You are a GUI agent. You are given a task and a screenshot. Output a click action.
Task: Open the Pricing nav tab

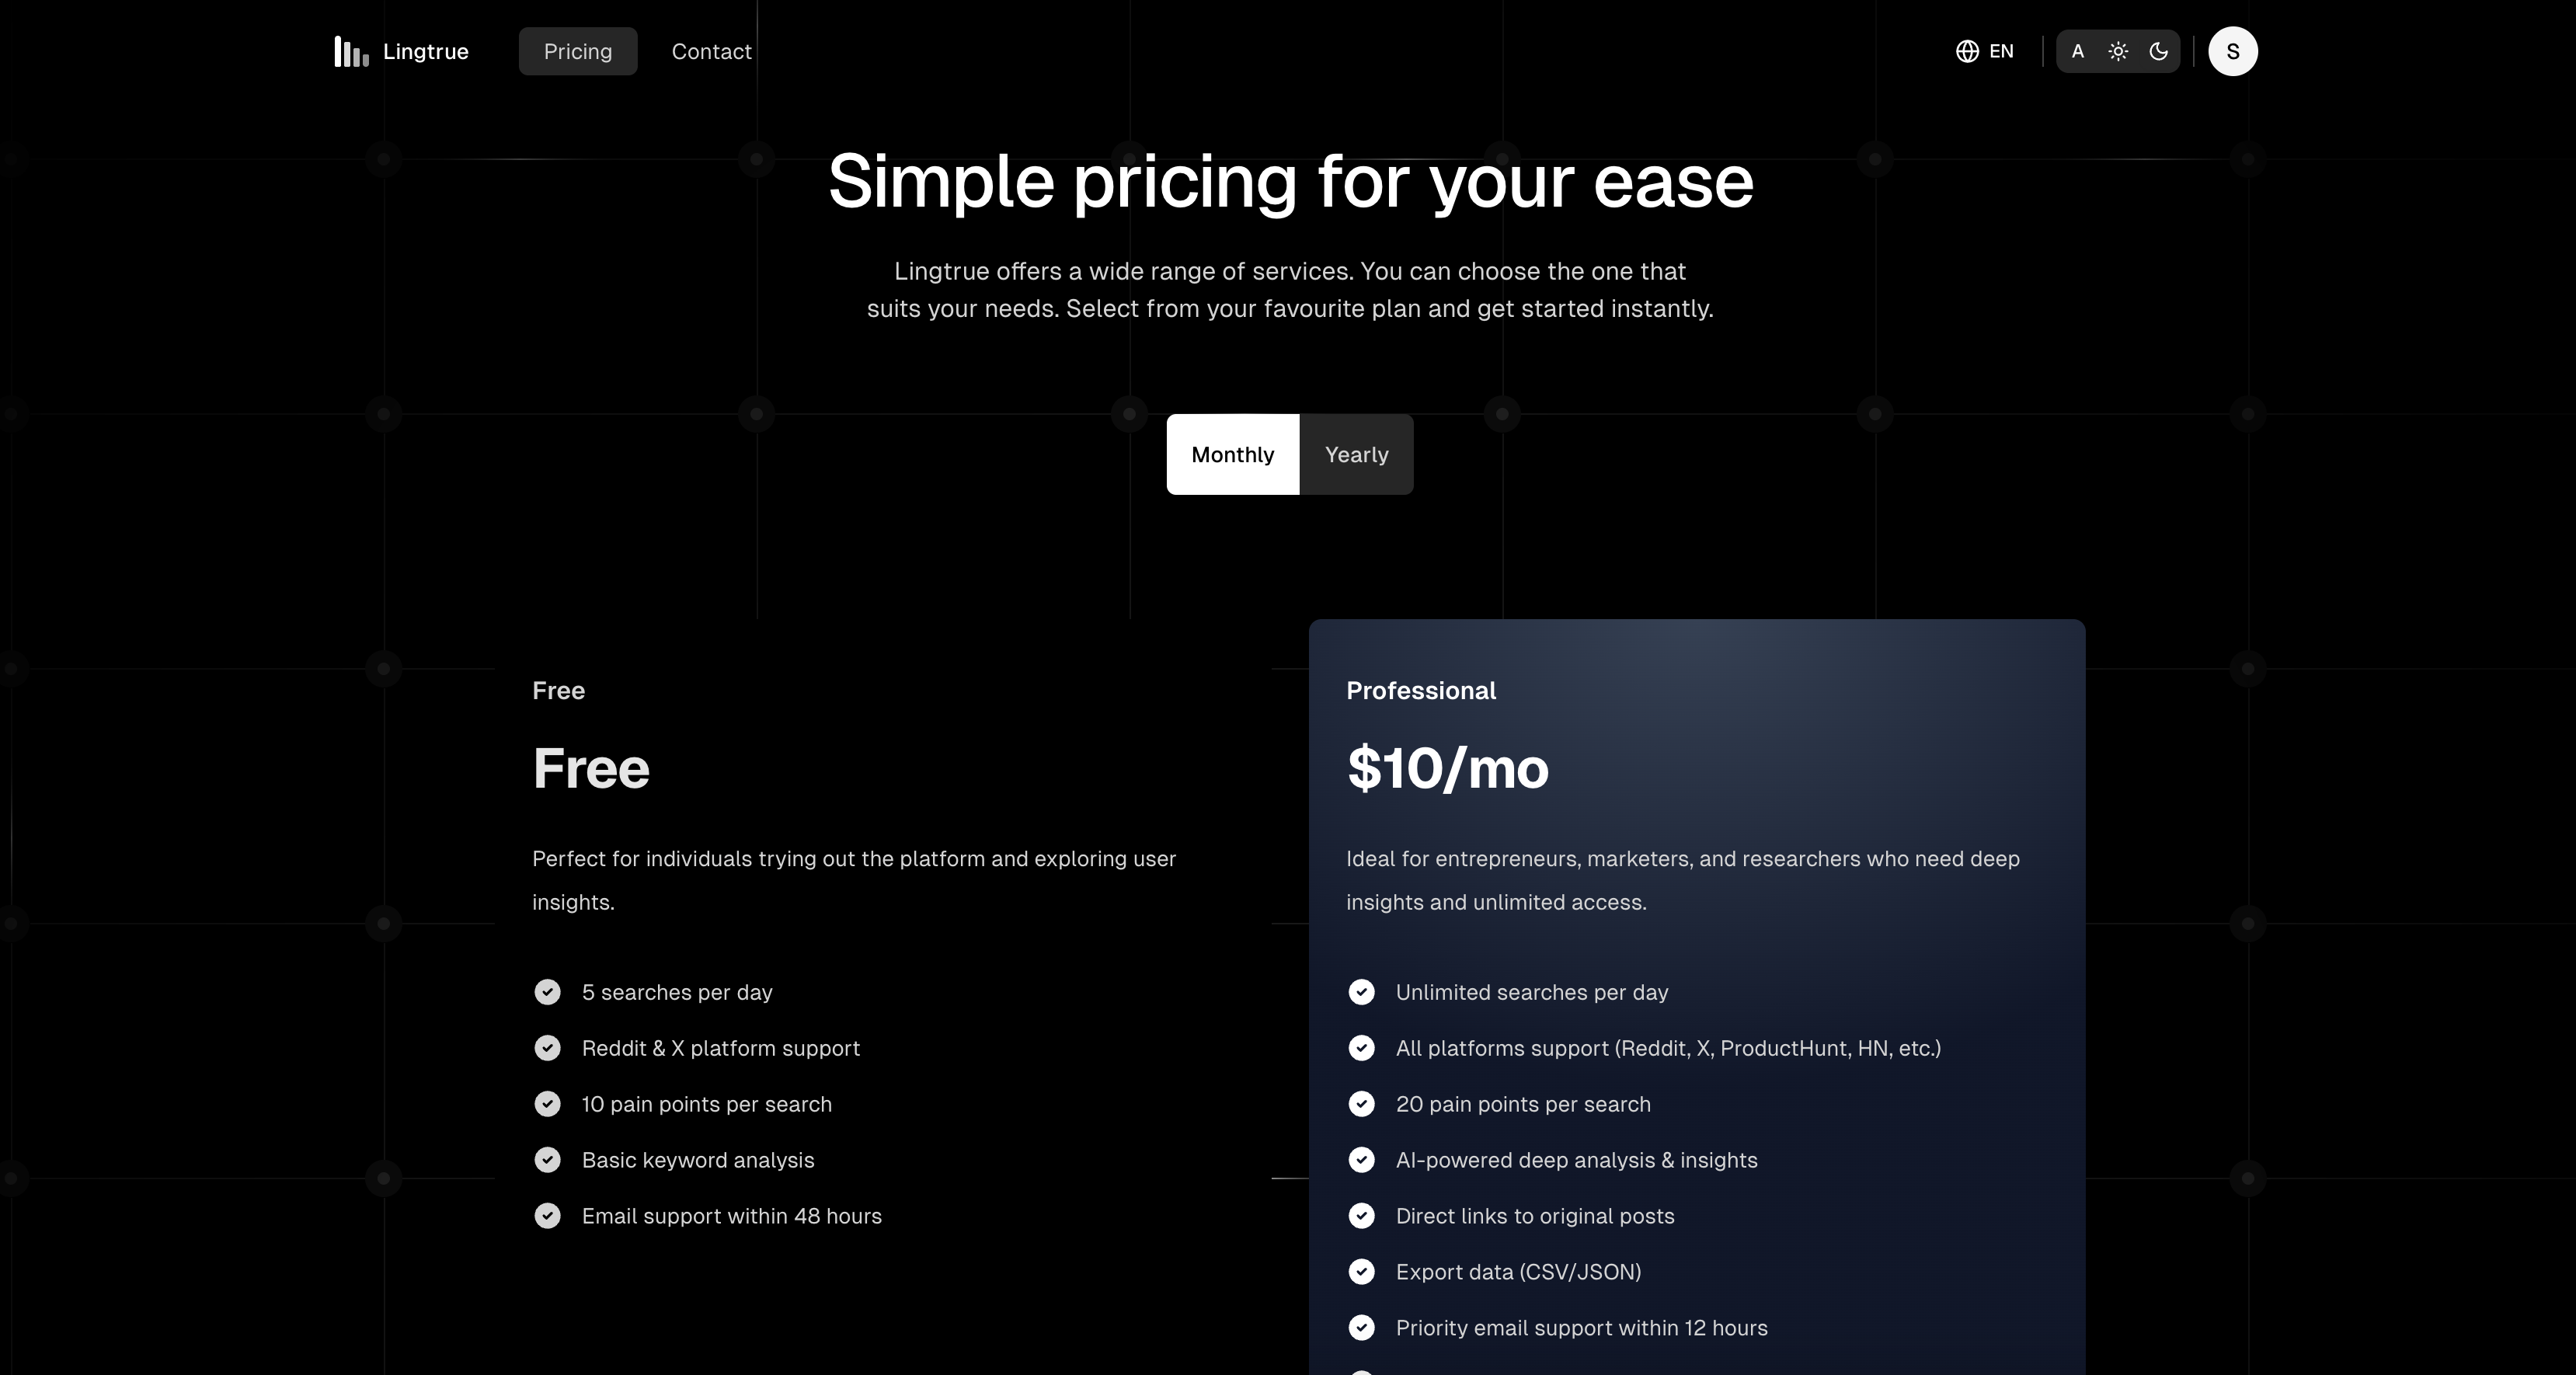[x=578, y=51]
